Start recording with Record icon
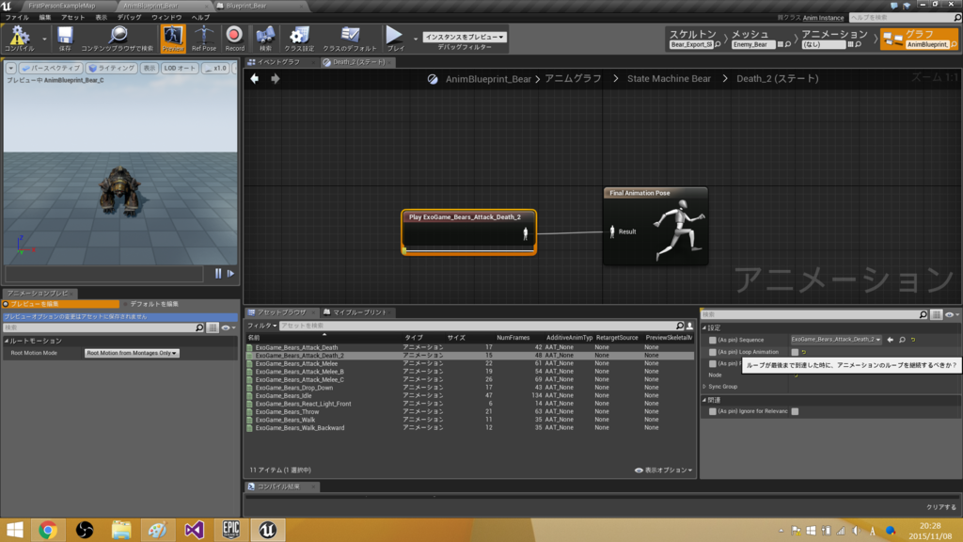The height and width of the screenshot is (542, 963). tap(234, 38)
